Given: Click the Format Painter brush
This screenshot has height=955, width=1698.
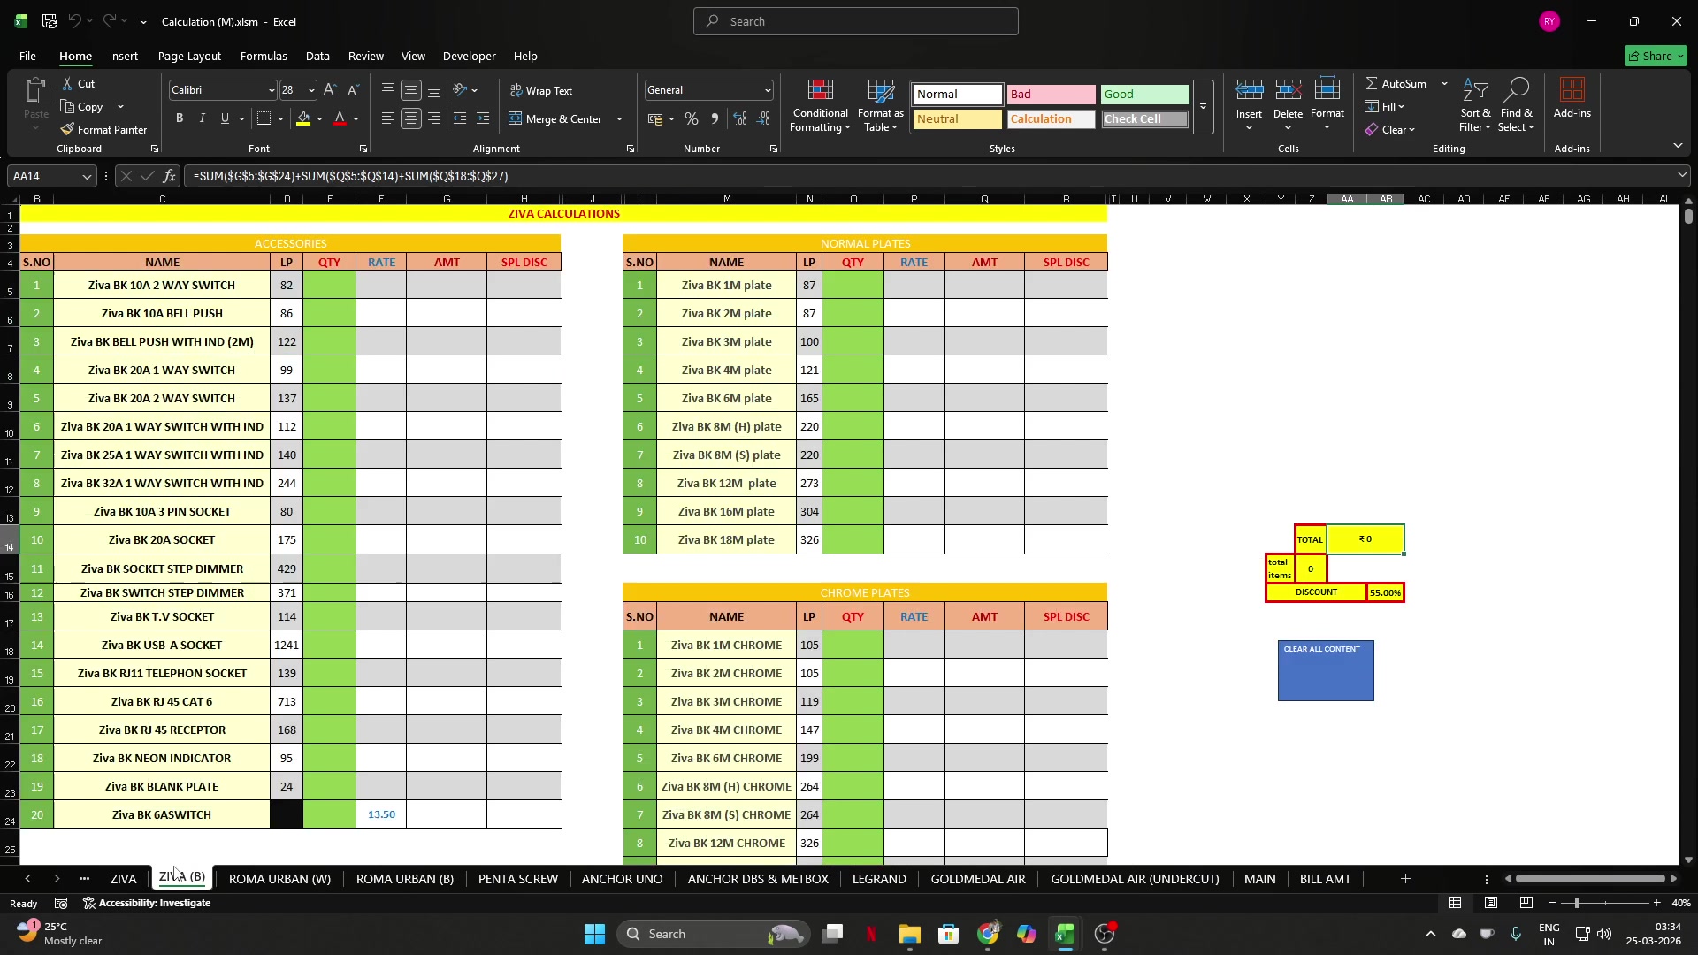Looking at the screenshot, I should 67,129.
